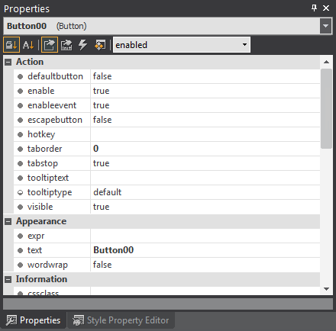Open the enabled status dropdown
This screenshot has height=331, width=336.
pos(182,45)
